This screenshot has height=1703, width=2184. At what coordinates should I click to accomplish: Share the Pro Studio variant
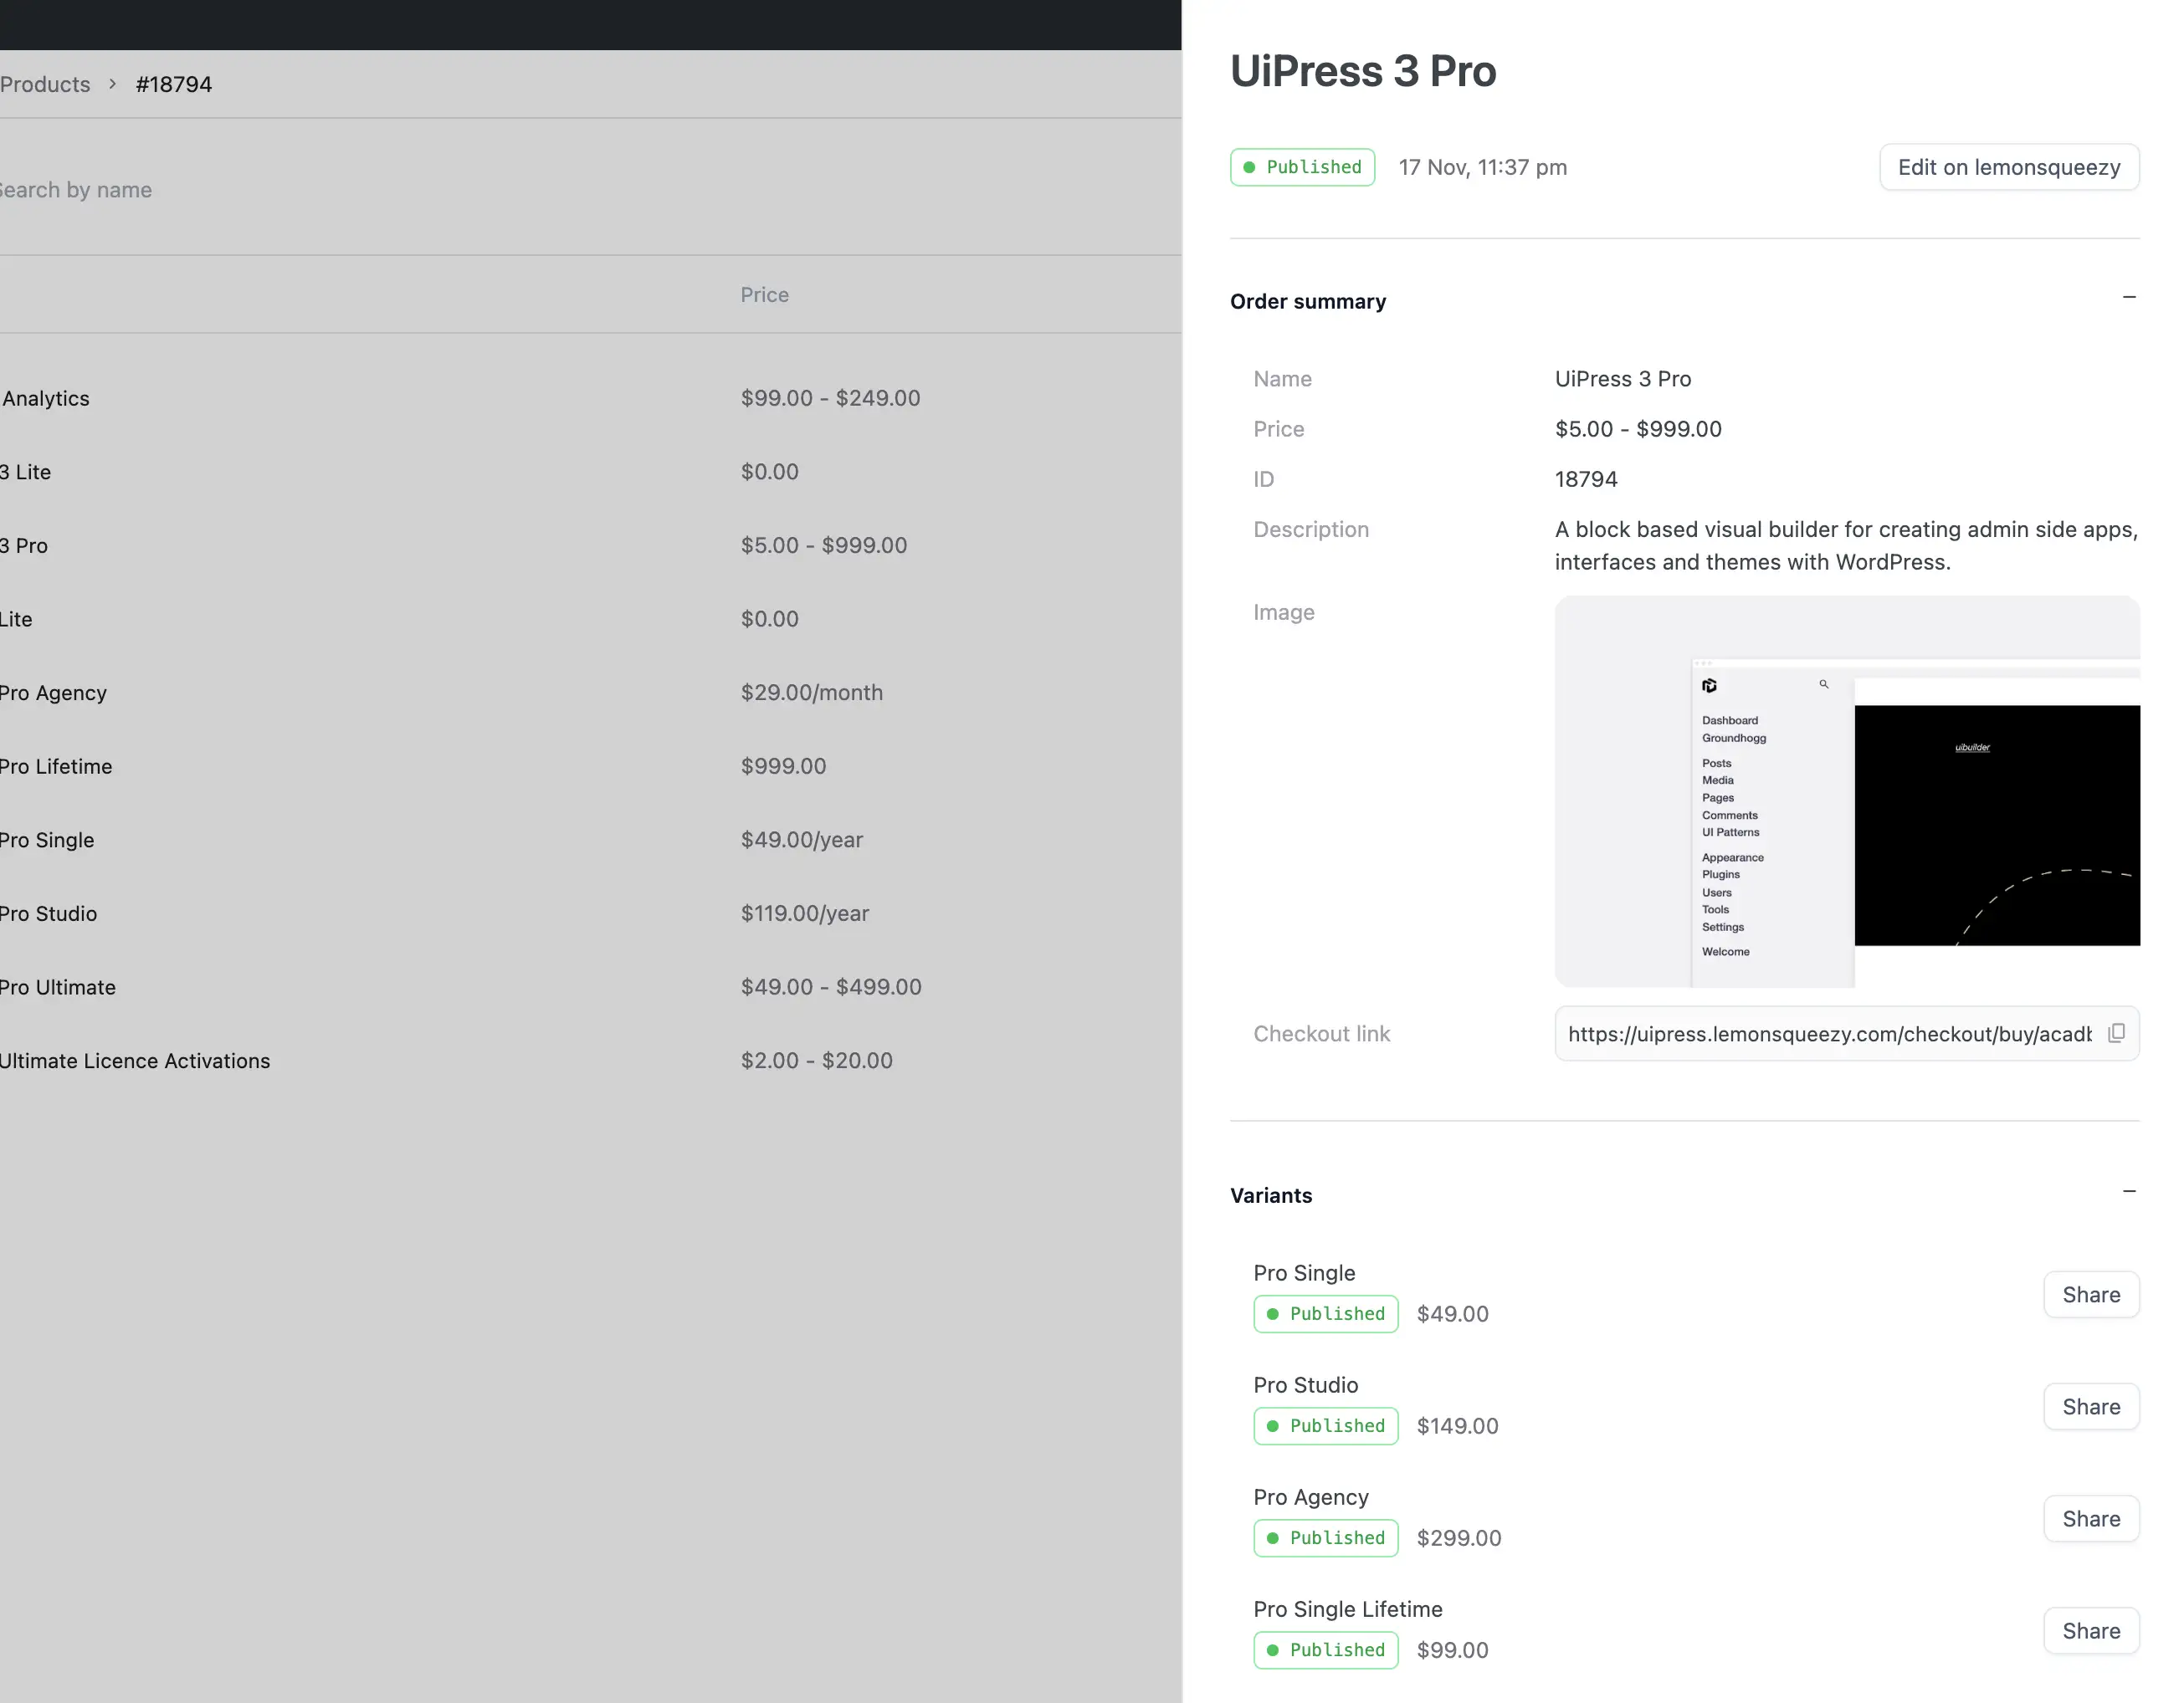pos(2090,1406)
